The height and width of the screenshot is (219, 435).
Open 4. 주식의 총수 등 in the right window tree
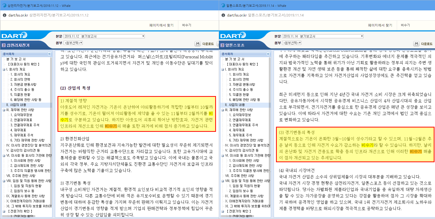(241, 89)
